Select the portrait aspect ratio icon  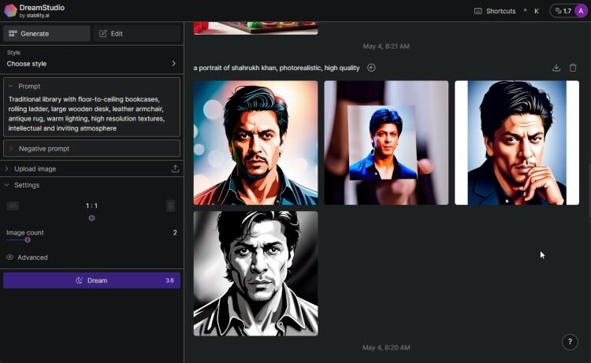(x=171, y=206)
